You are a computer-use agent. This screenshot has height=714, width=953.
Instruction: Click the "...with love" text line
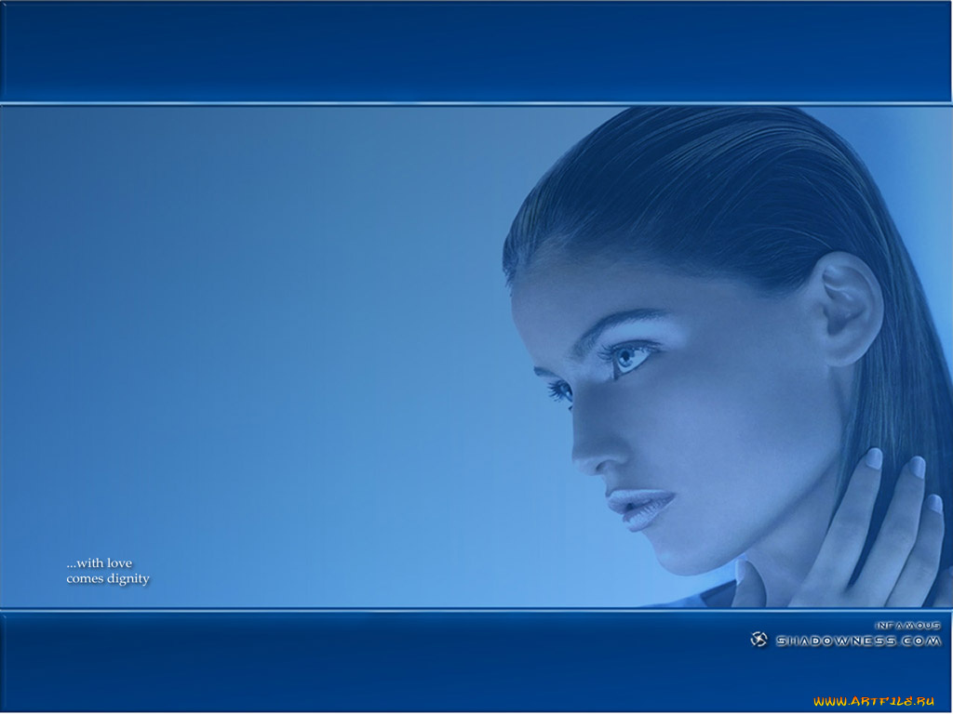[99, 563]
